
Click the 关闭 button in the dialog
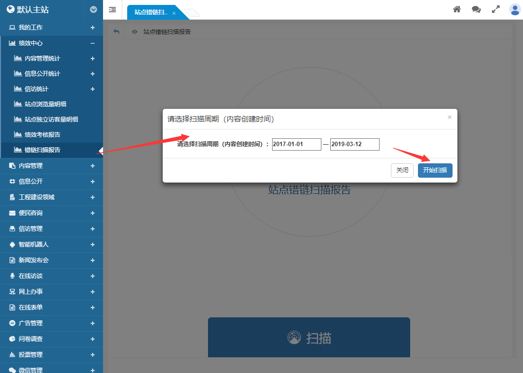[x=402, y=170]
